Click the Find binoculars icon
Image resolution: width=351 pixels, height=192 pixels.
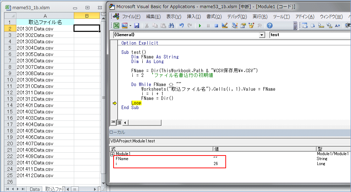tap(171, 26)
